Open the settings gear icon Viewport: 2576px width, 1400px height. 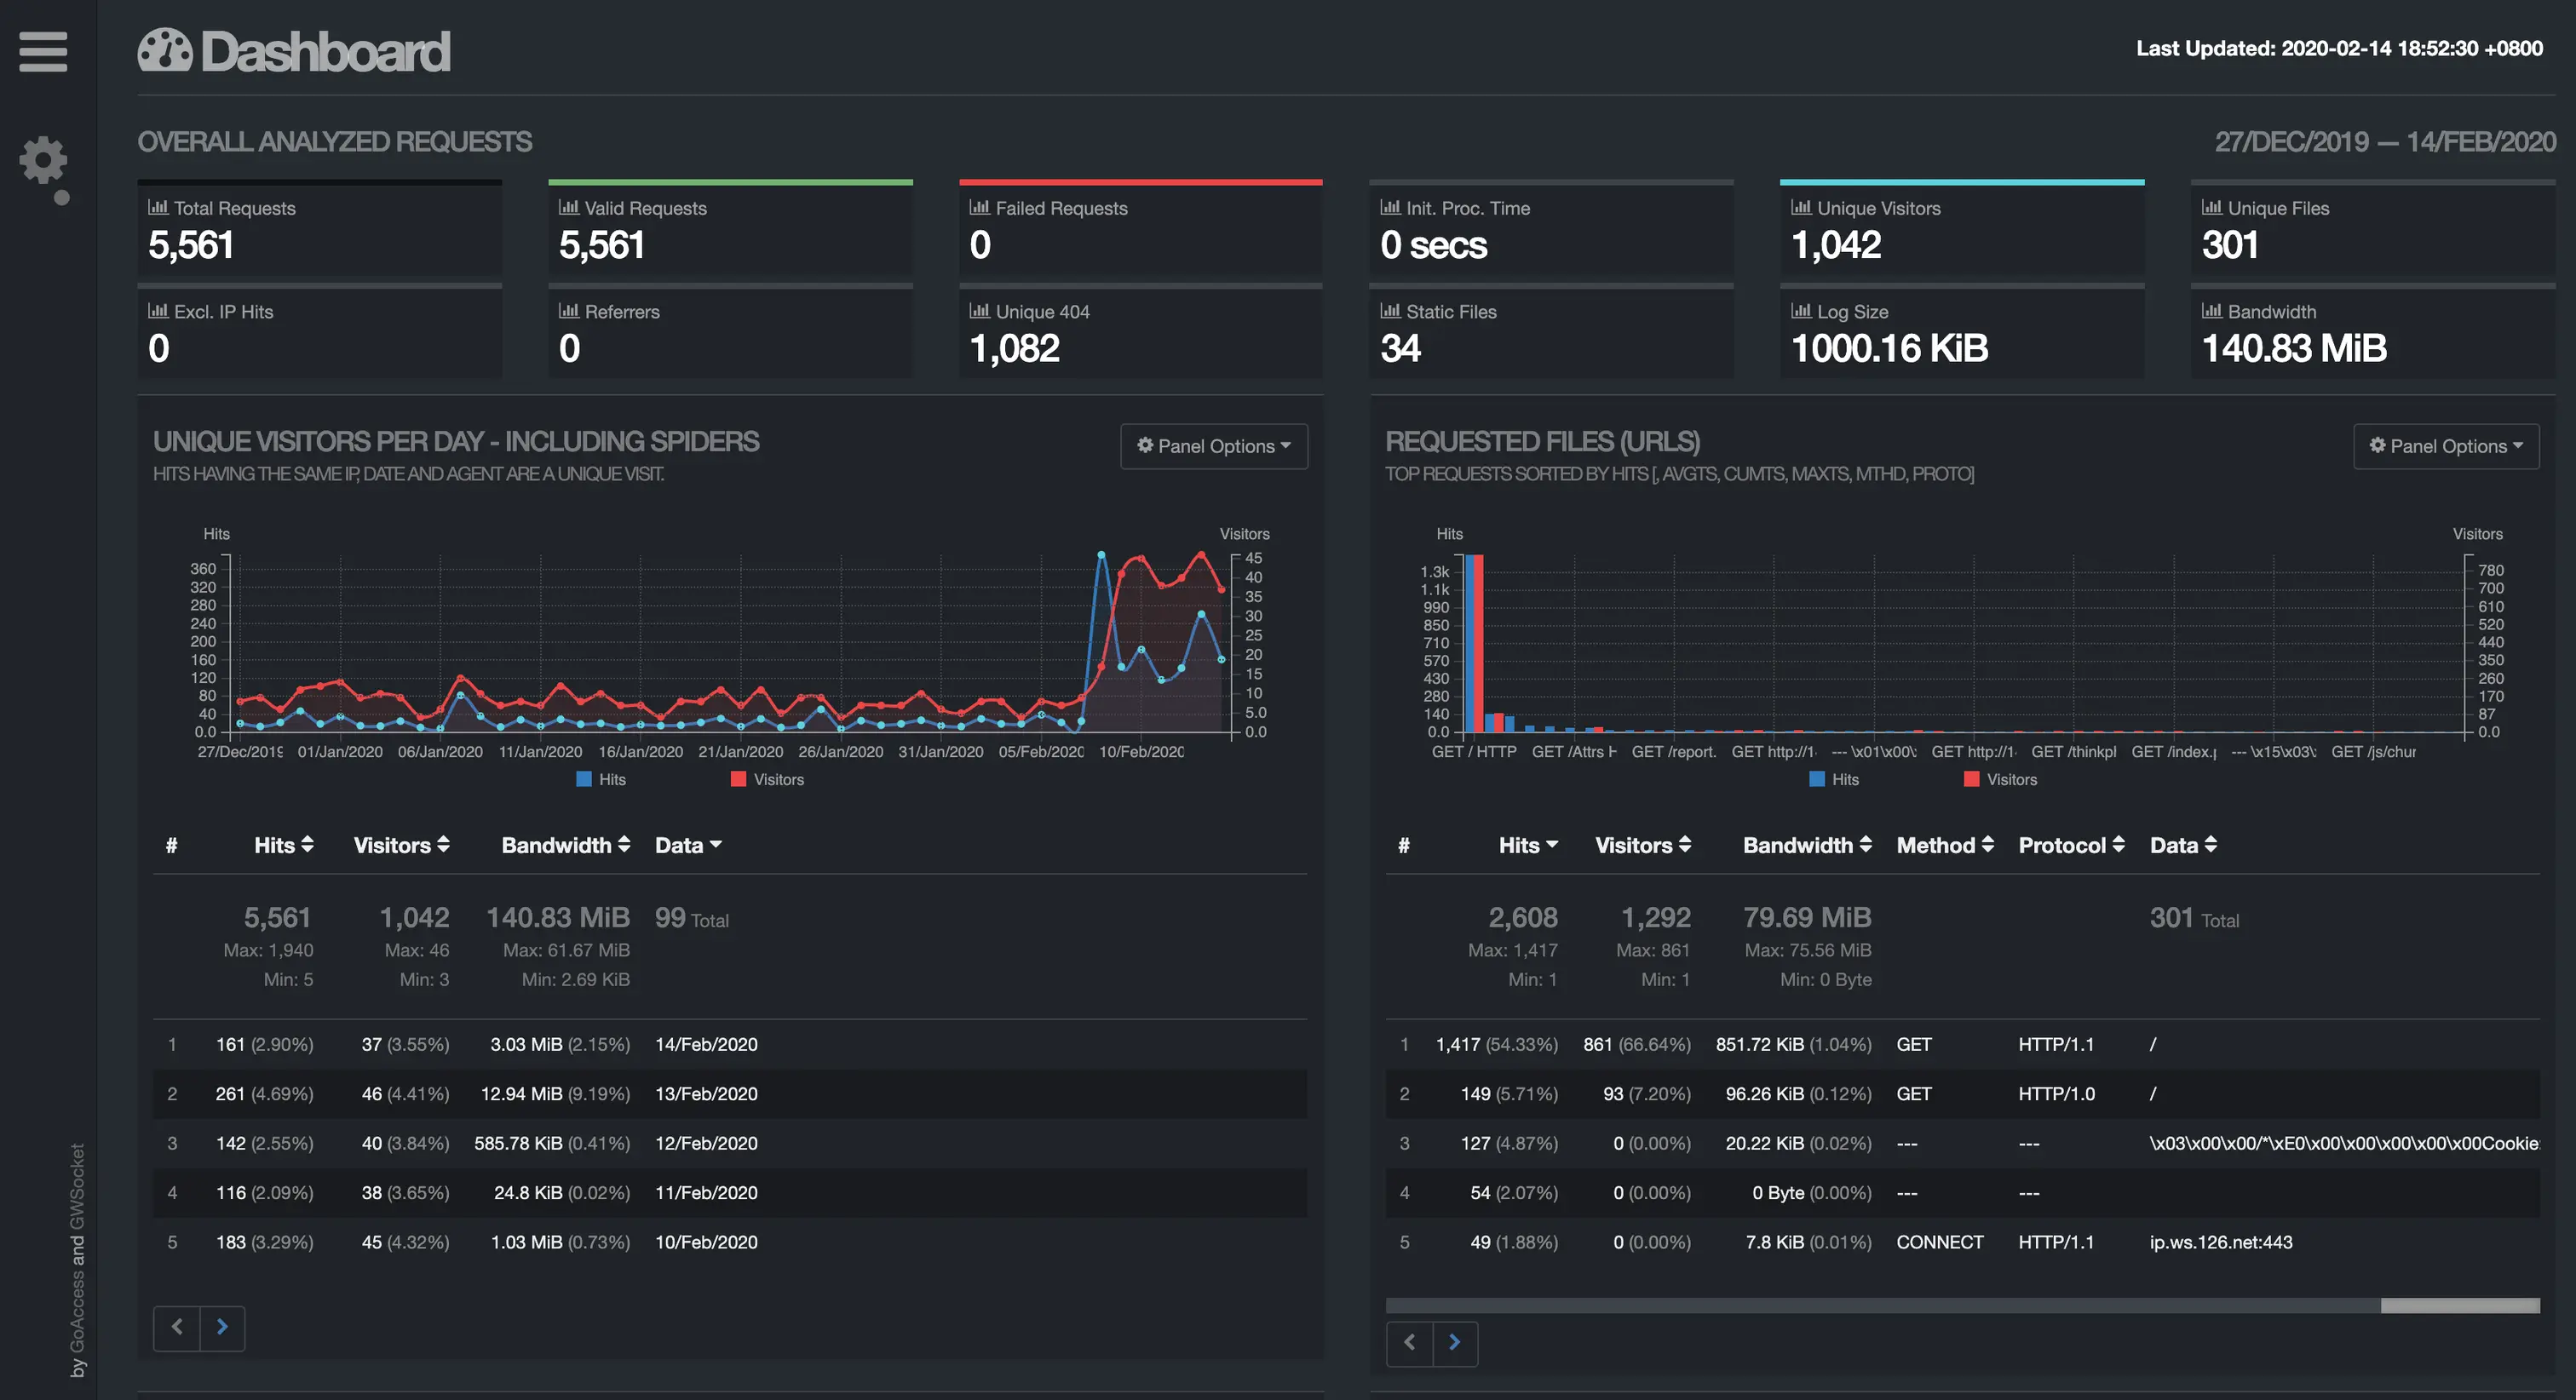[43, 160]
